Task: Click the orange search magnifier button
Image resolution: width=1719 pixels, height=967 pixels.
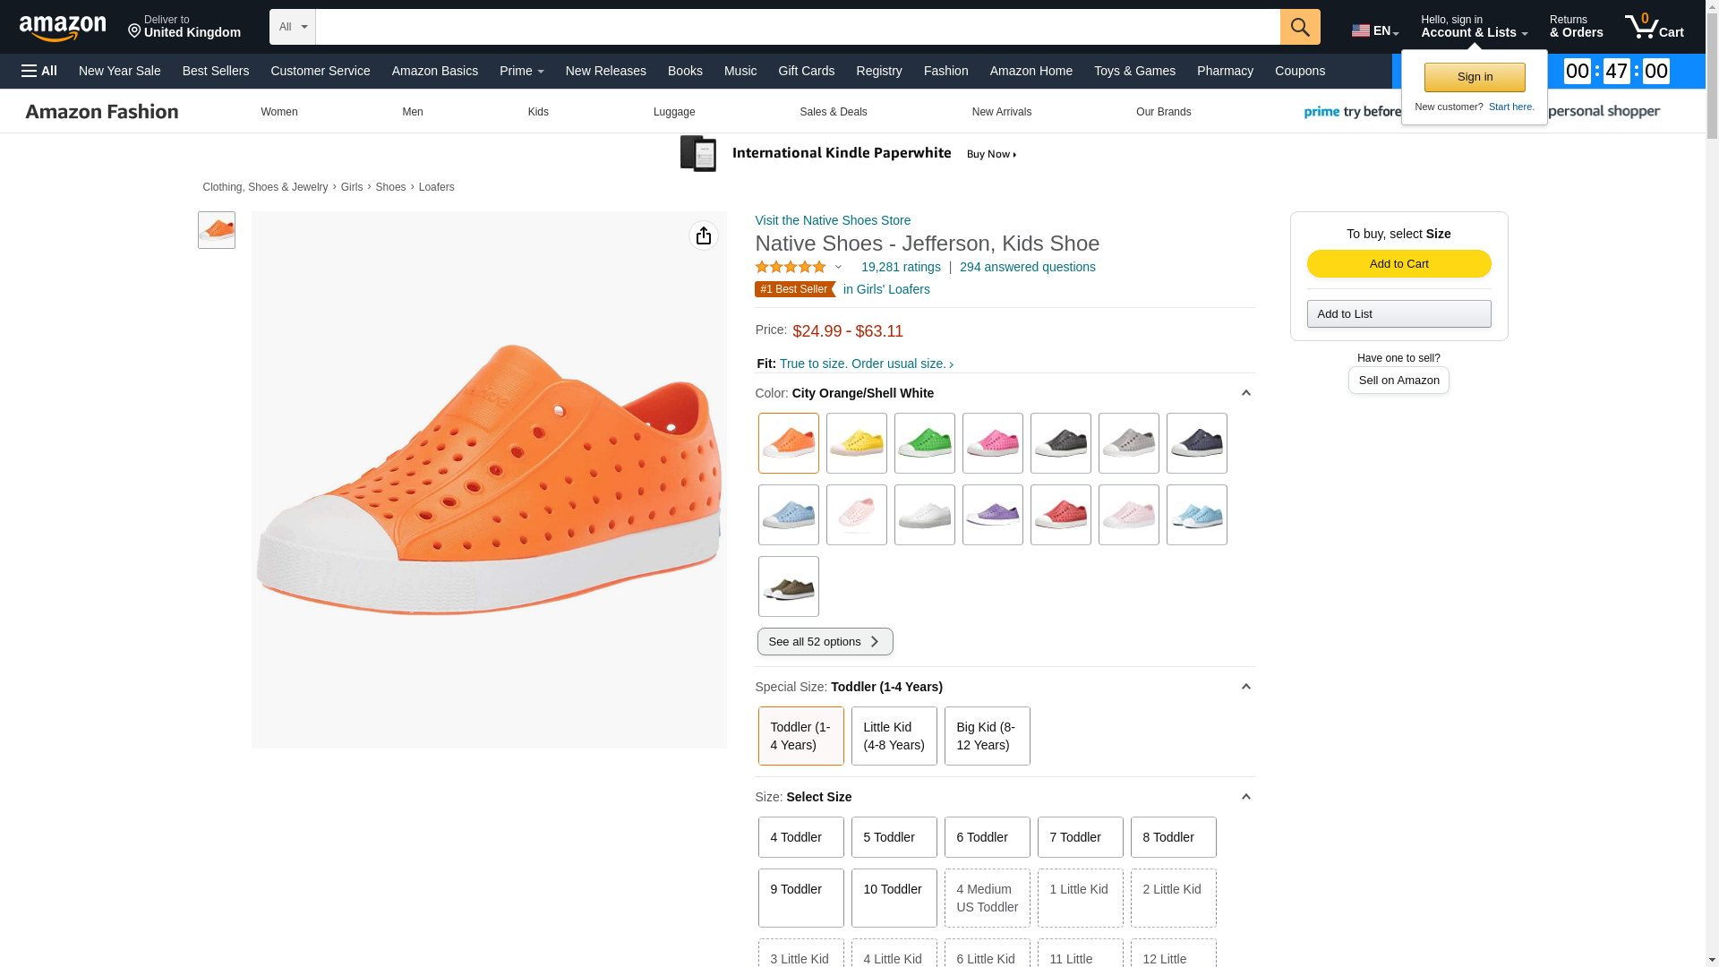Action: click(1300, 27)
